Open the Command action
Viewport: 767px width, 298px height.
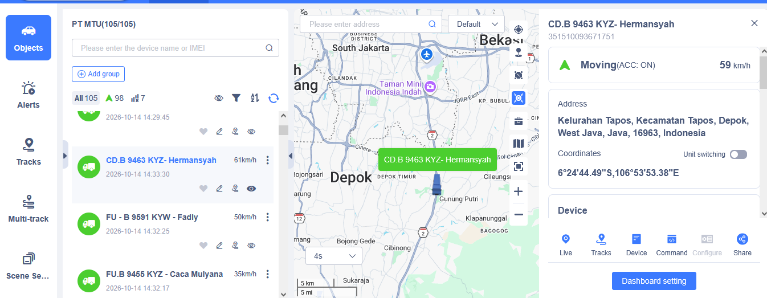click(x=672, y=245)
